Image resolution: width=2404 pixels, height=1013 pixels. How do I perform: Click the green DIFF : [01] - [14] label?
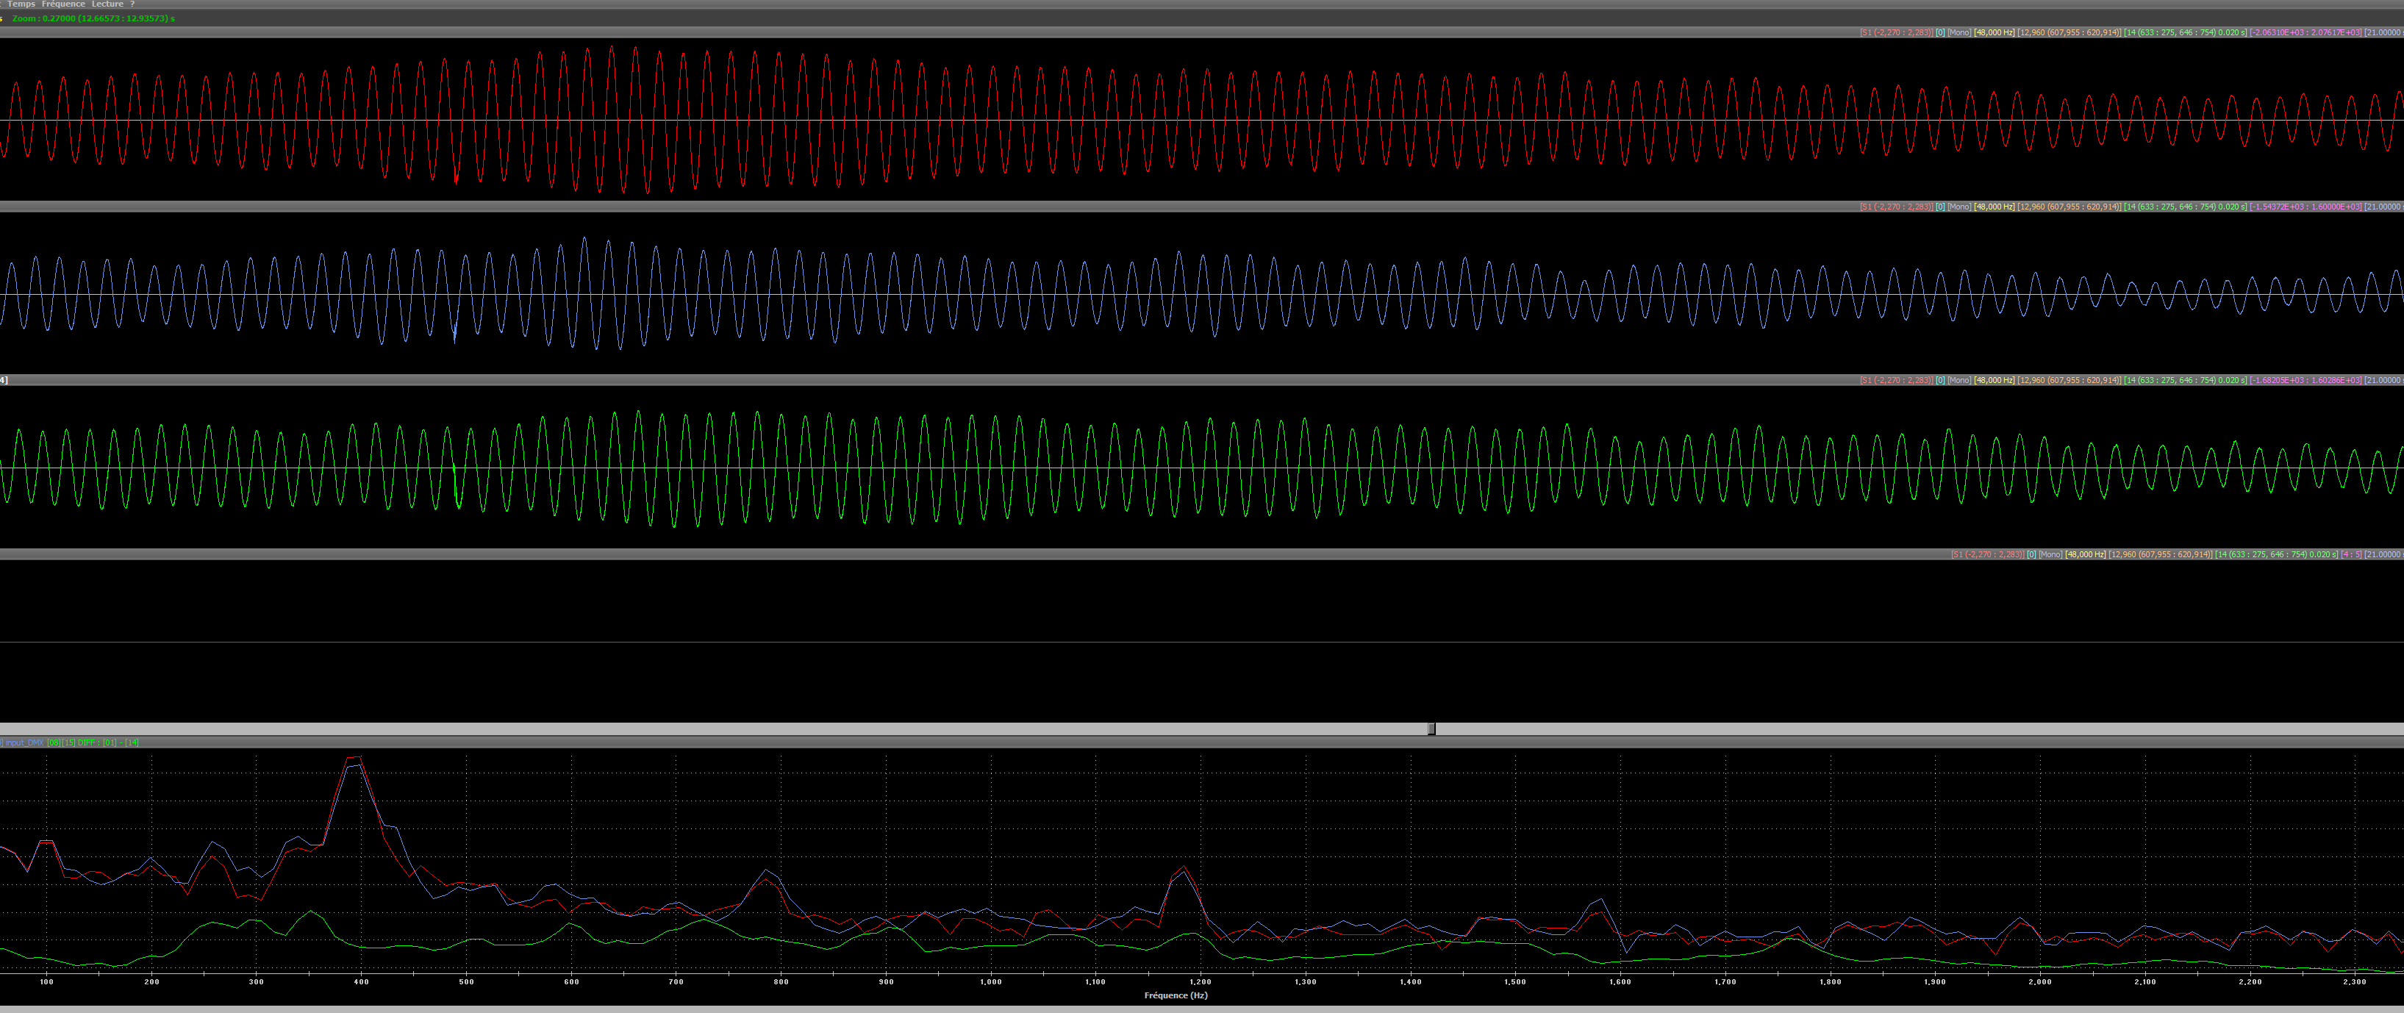107,742
